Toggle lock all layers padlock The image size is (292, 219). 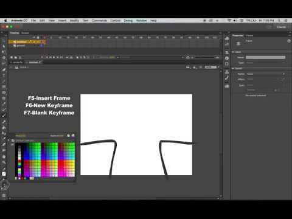click(38, 37)
